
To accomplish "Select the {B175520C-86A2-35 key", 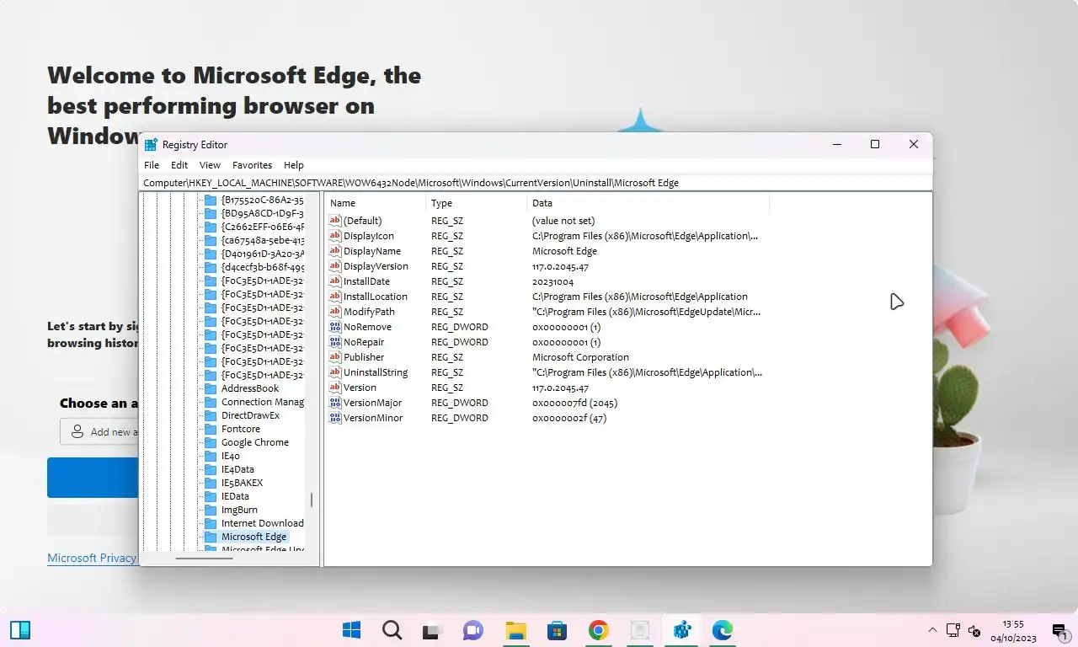I will coord(262,200).
